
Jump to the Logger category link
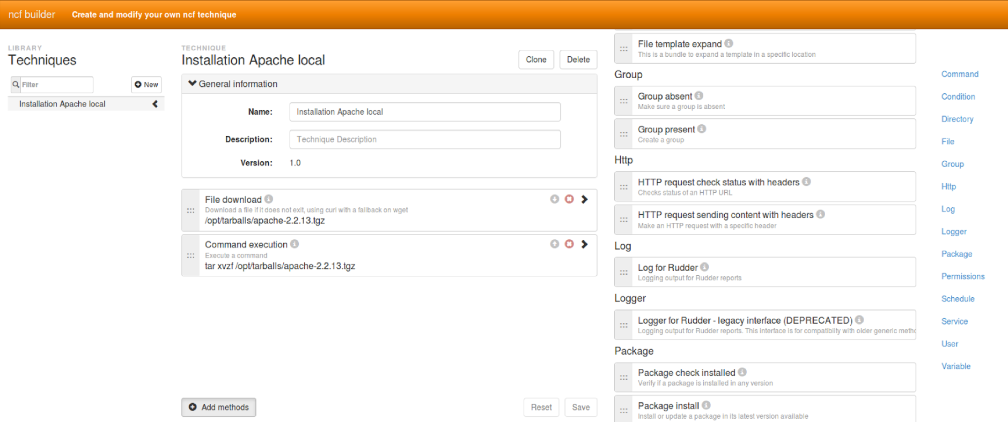(954, 231)
